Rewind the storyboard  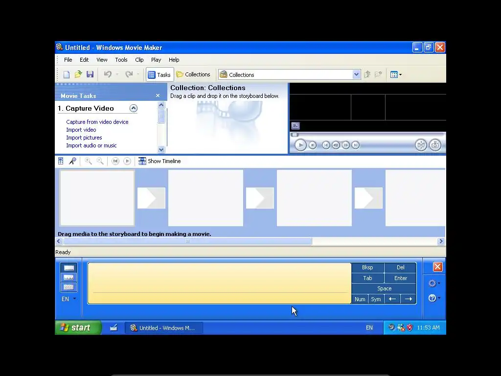click(115, 161)
